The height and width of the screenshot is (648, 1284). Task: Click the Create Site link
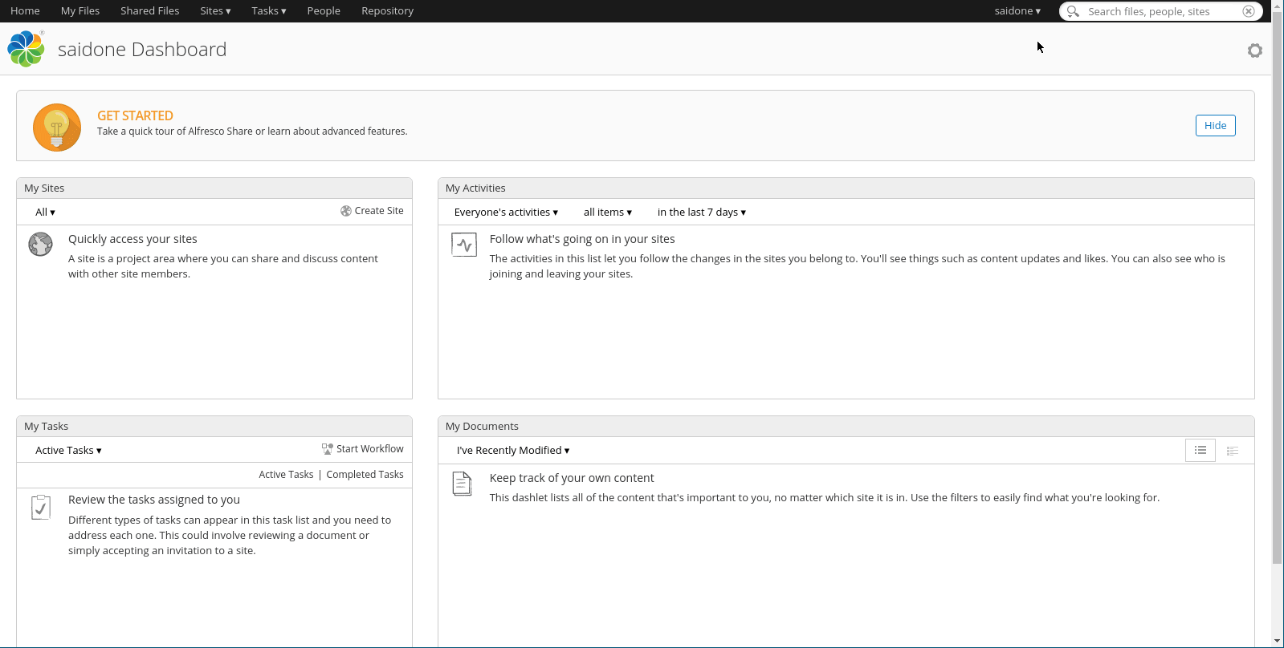point(379,211)
